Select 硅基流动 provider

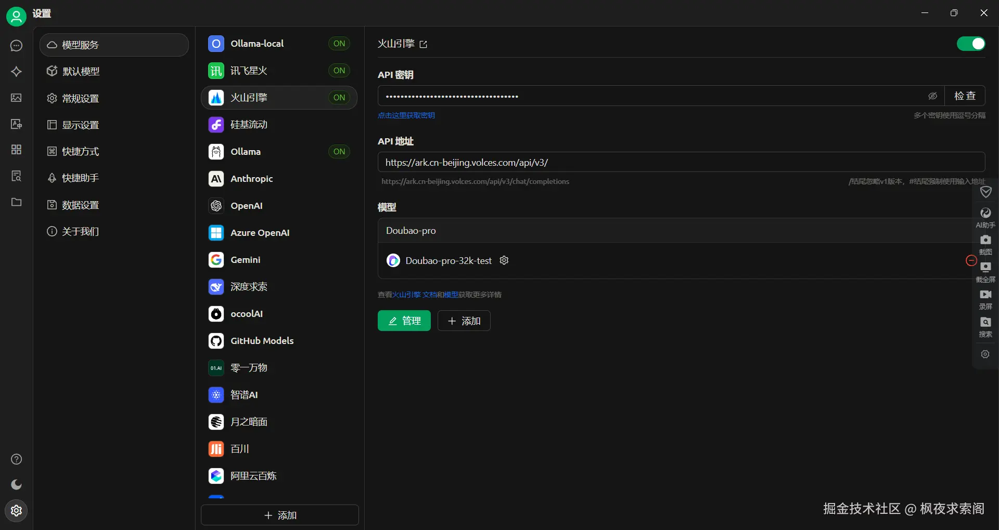[279, 125]
